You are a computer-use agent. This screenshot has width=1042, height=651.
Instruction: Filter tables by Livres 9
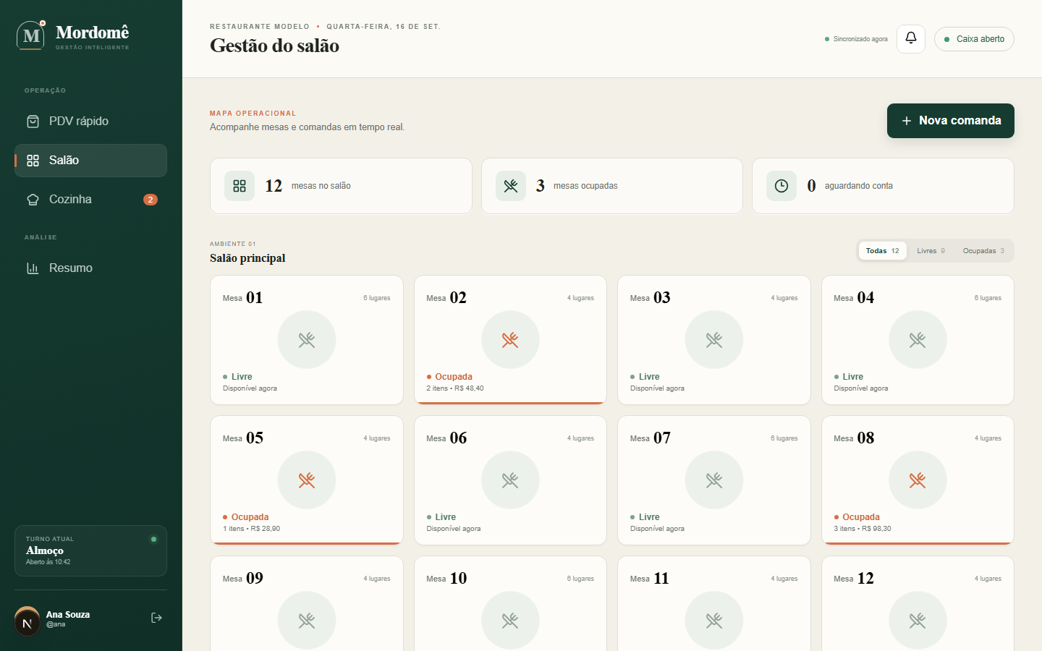pyautogui.click(x=931, y=251)
